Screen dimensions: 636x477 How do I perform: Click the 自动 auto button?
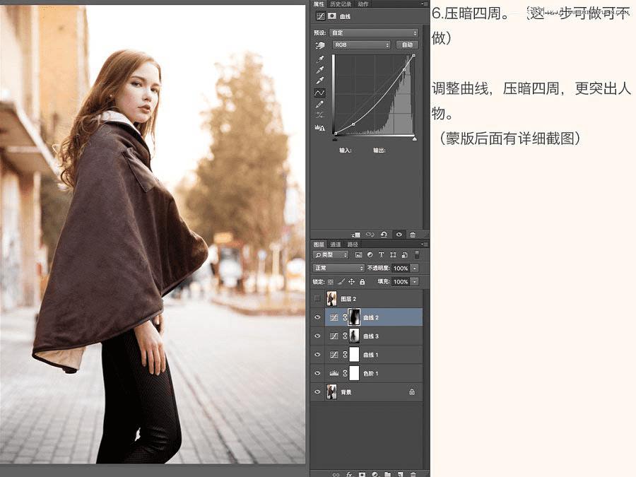406,45
